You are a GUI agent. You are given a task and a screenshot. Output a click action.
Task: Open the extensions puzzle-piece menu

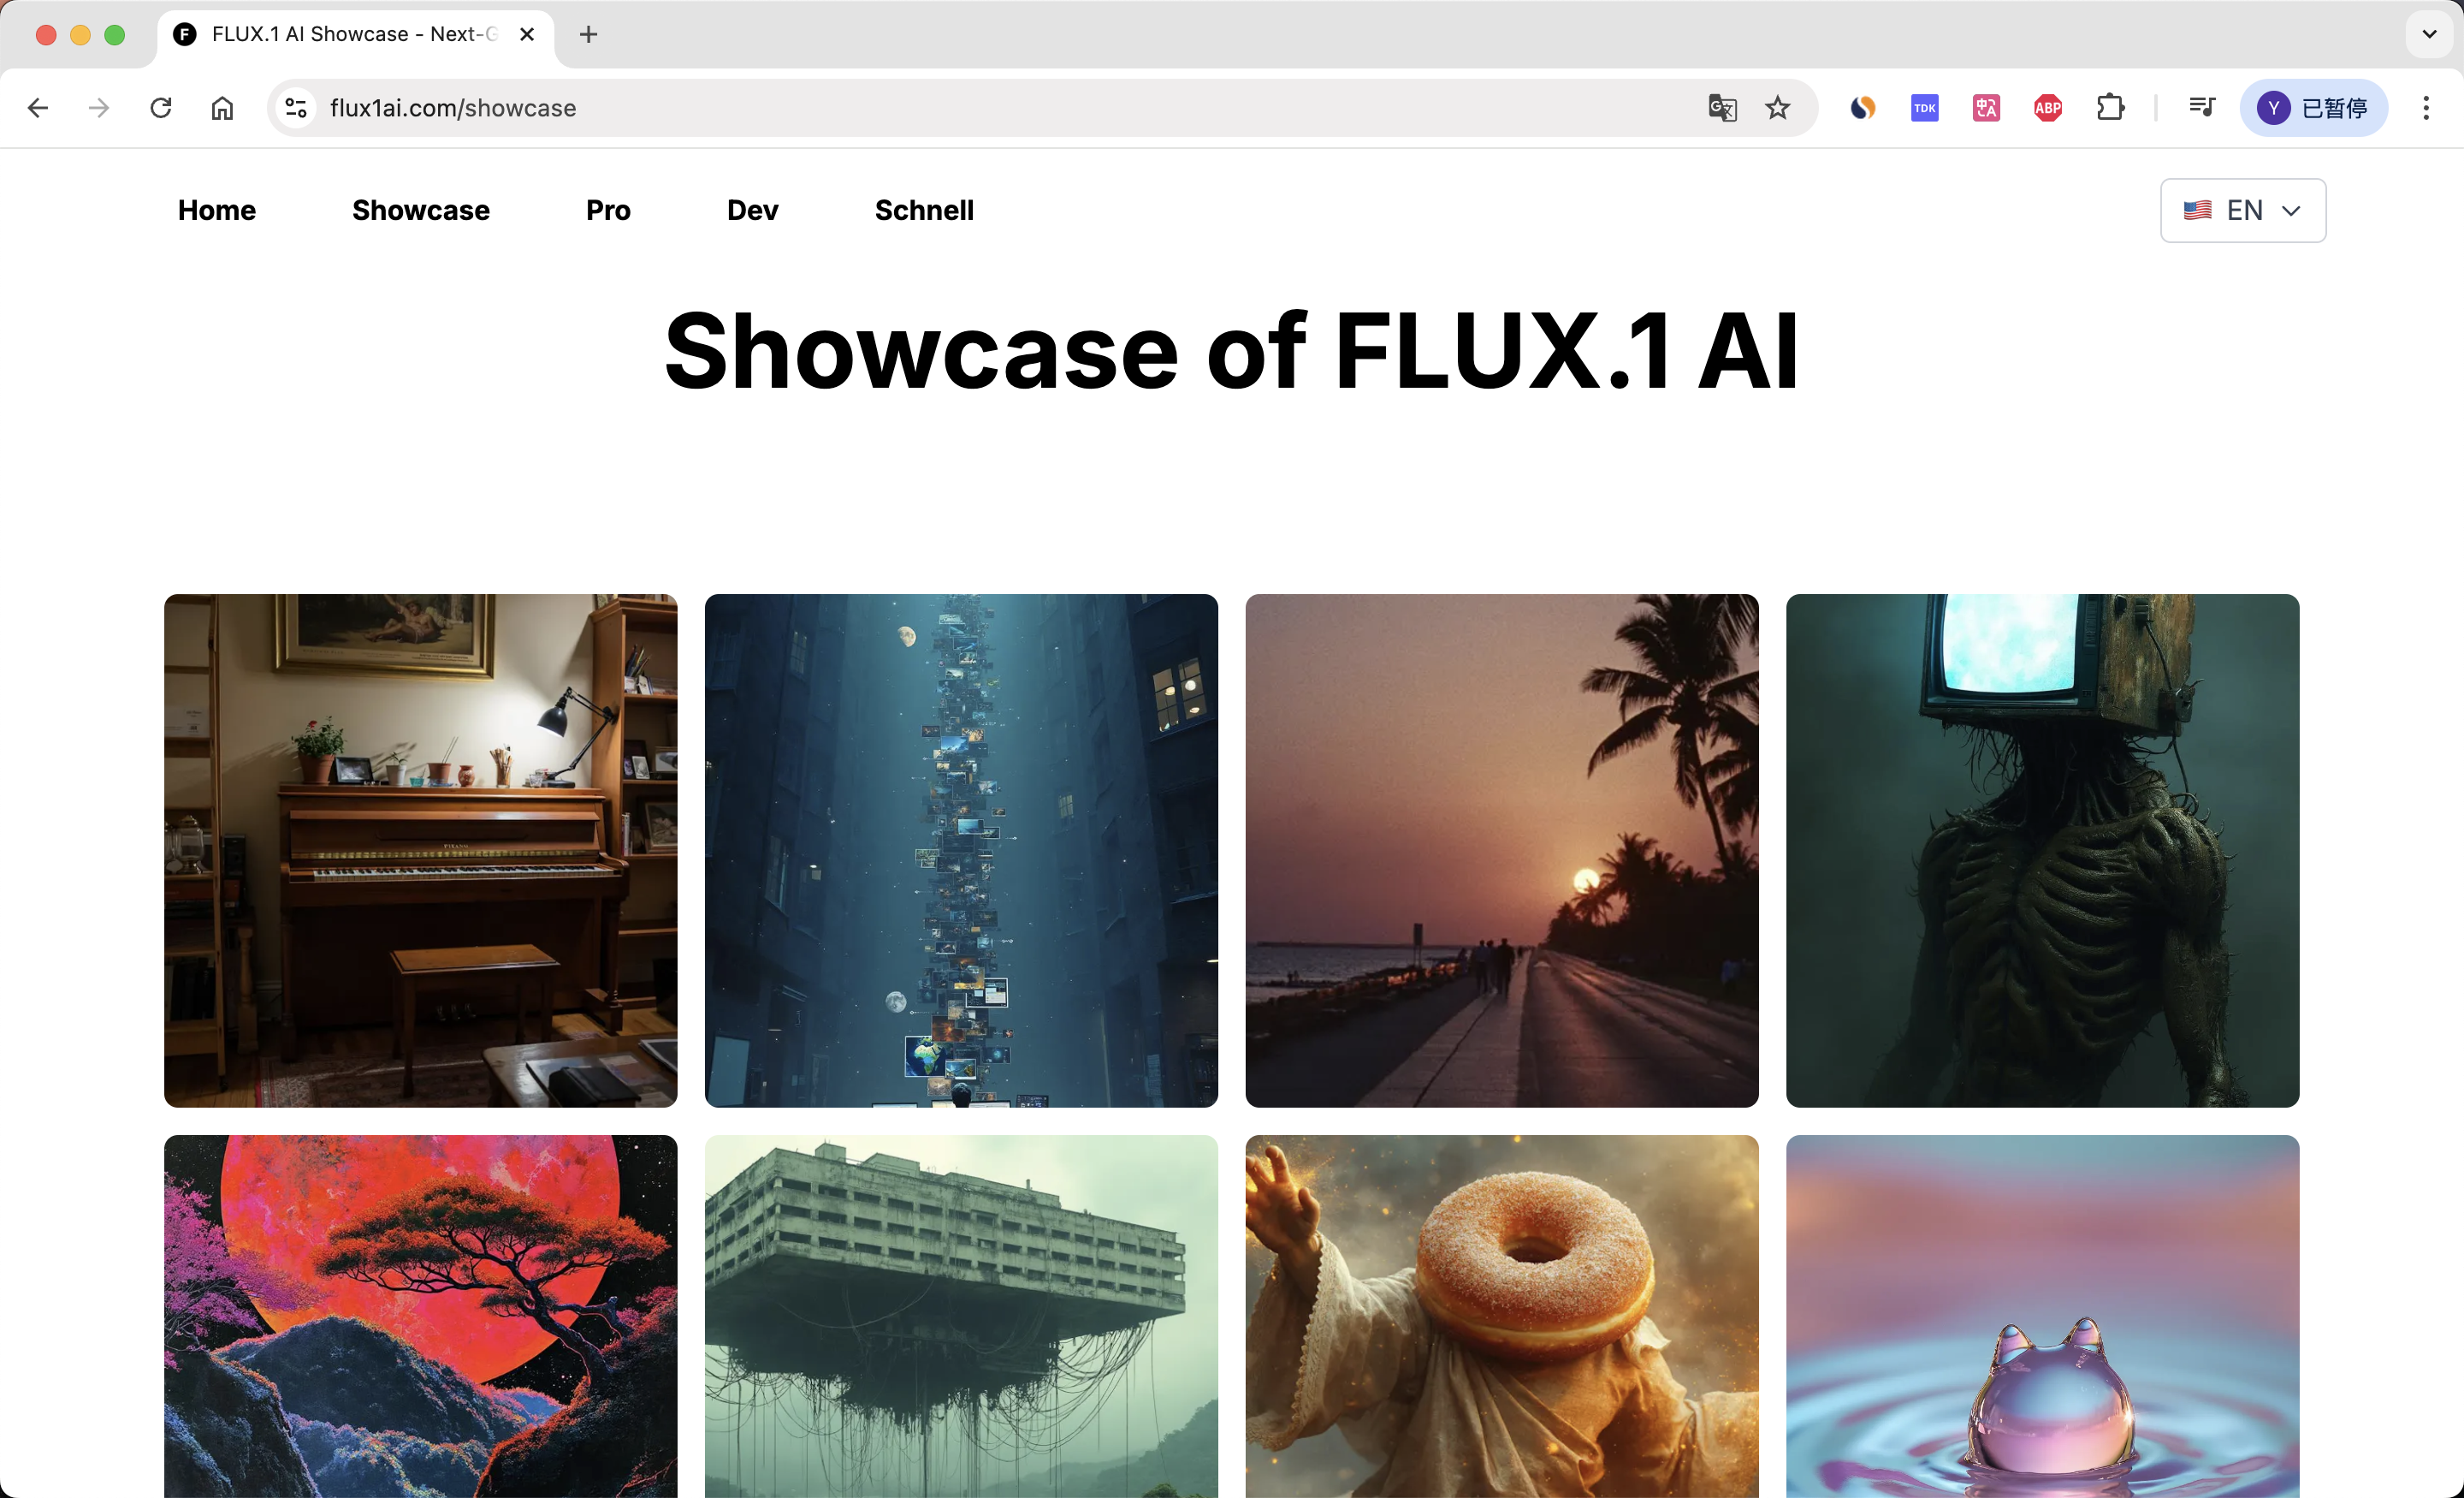coord(2110,107)
